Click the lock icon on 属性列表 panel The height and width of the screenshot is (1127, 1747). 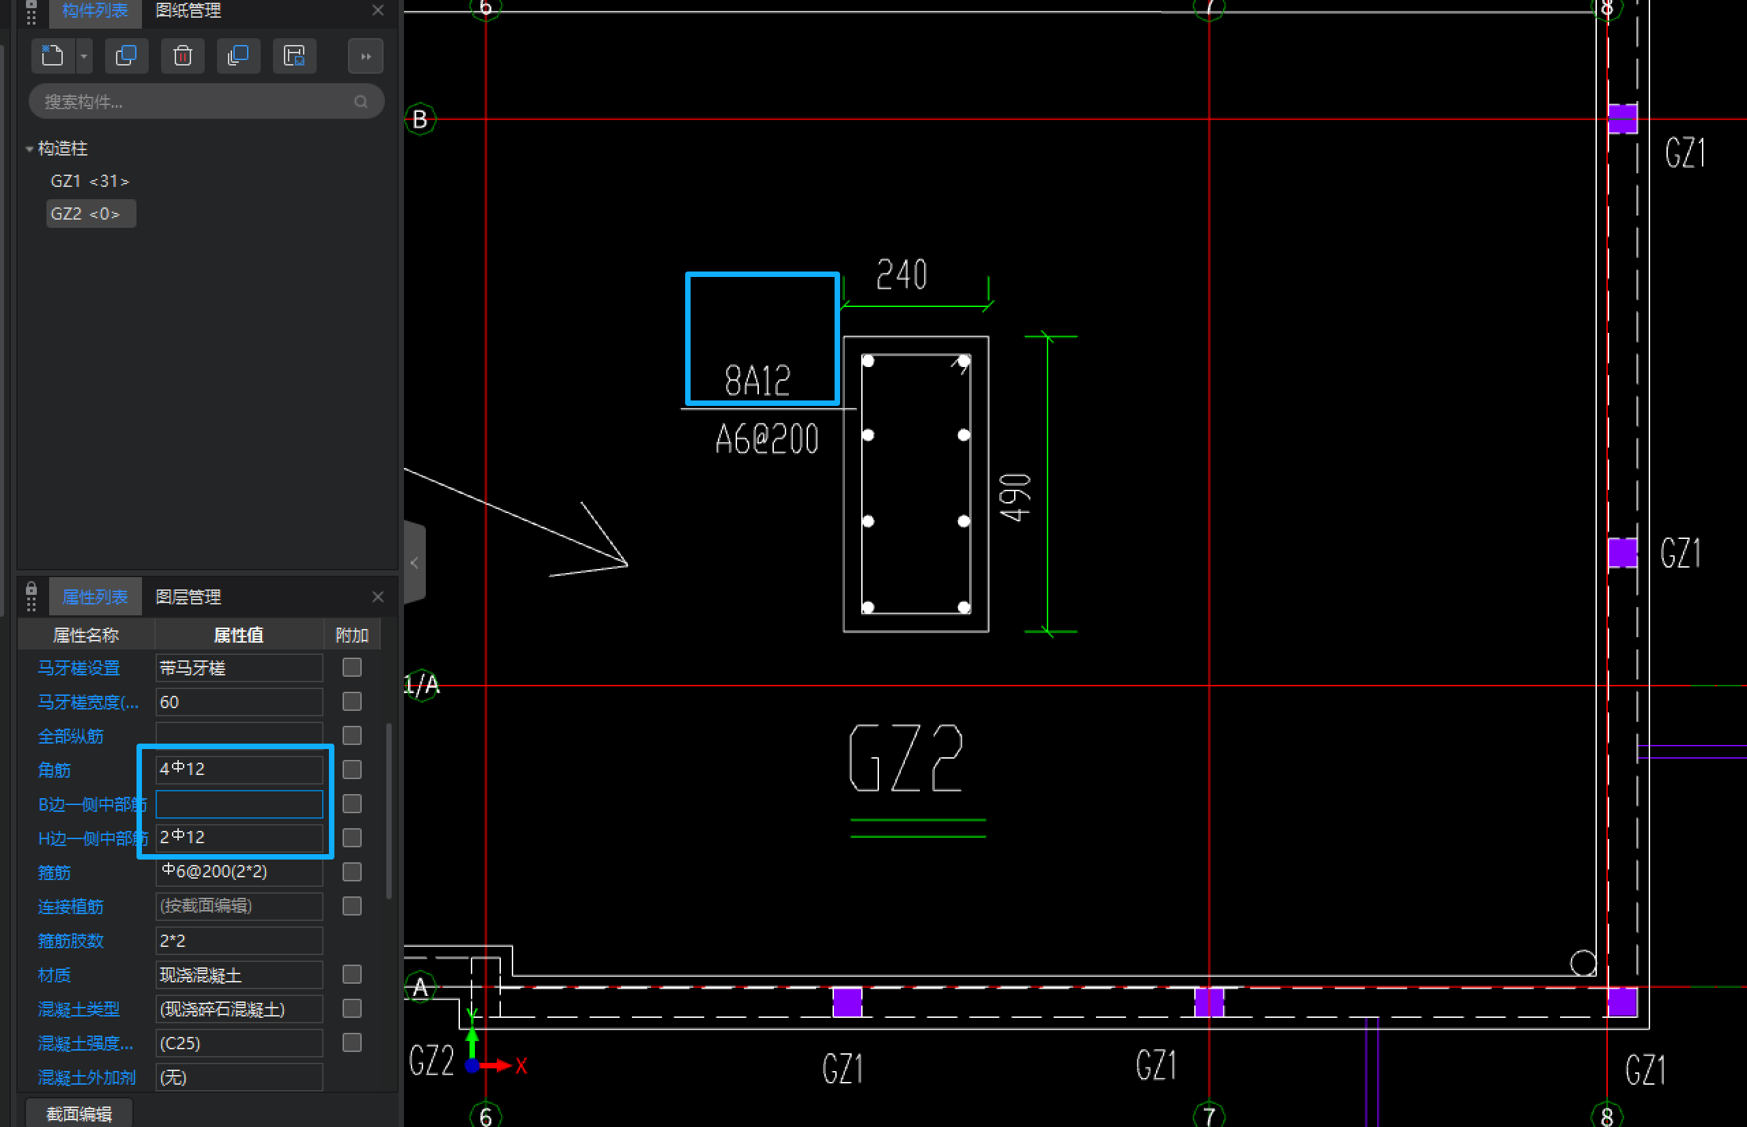(x=31, y=589)
